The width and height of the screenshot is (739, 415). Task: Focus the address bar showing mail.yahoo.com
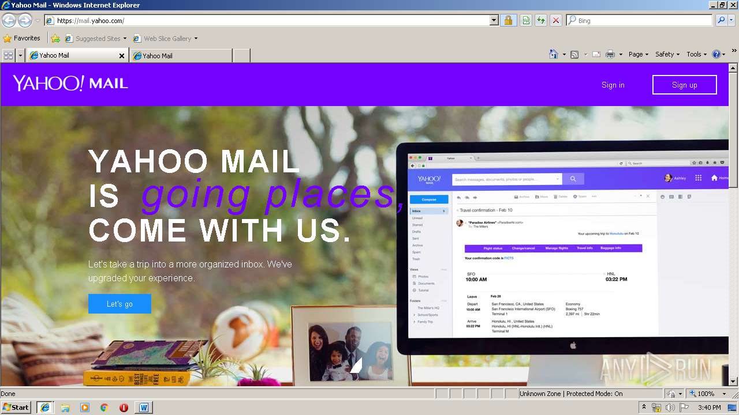pos(267,21)
